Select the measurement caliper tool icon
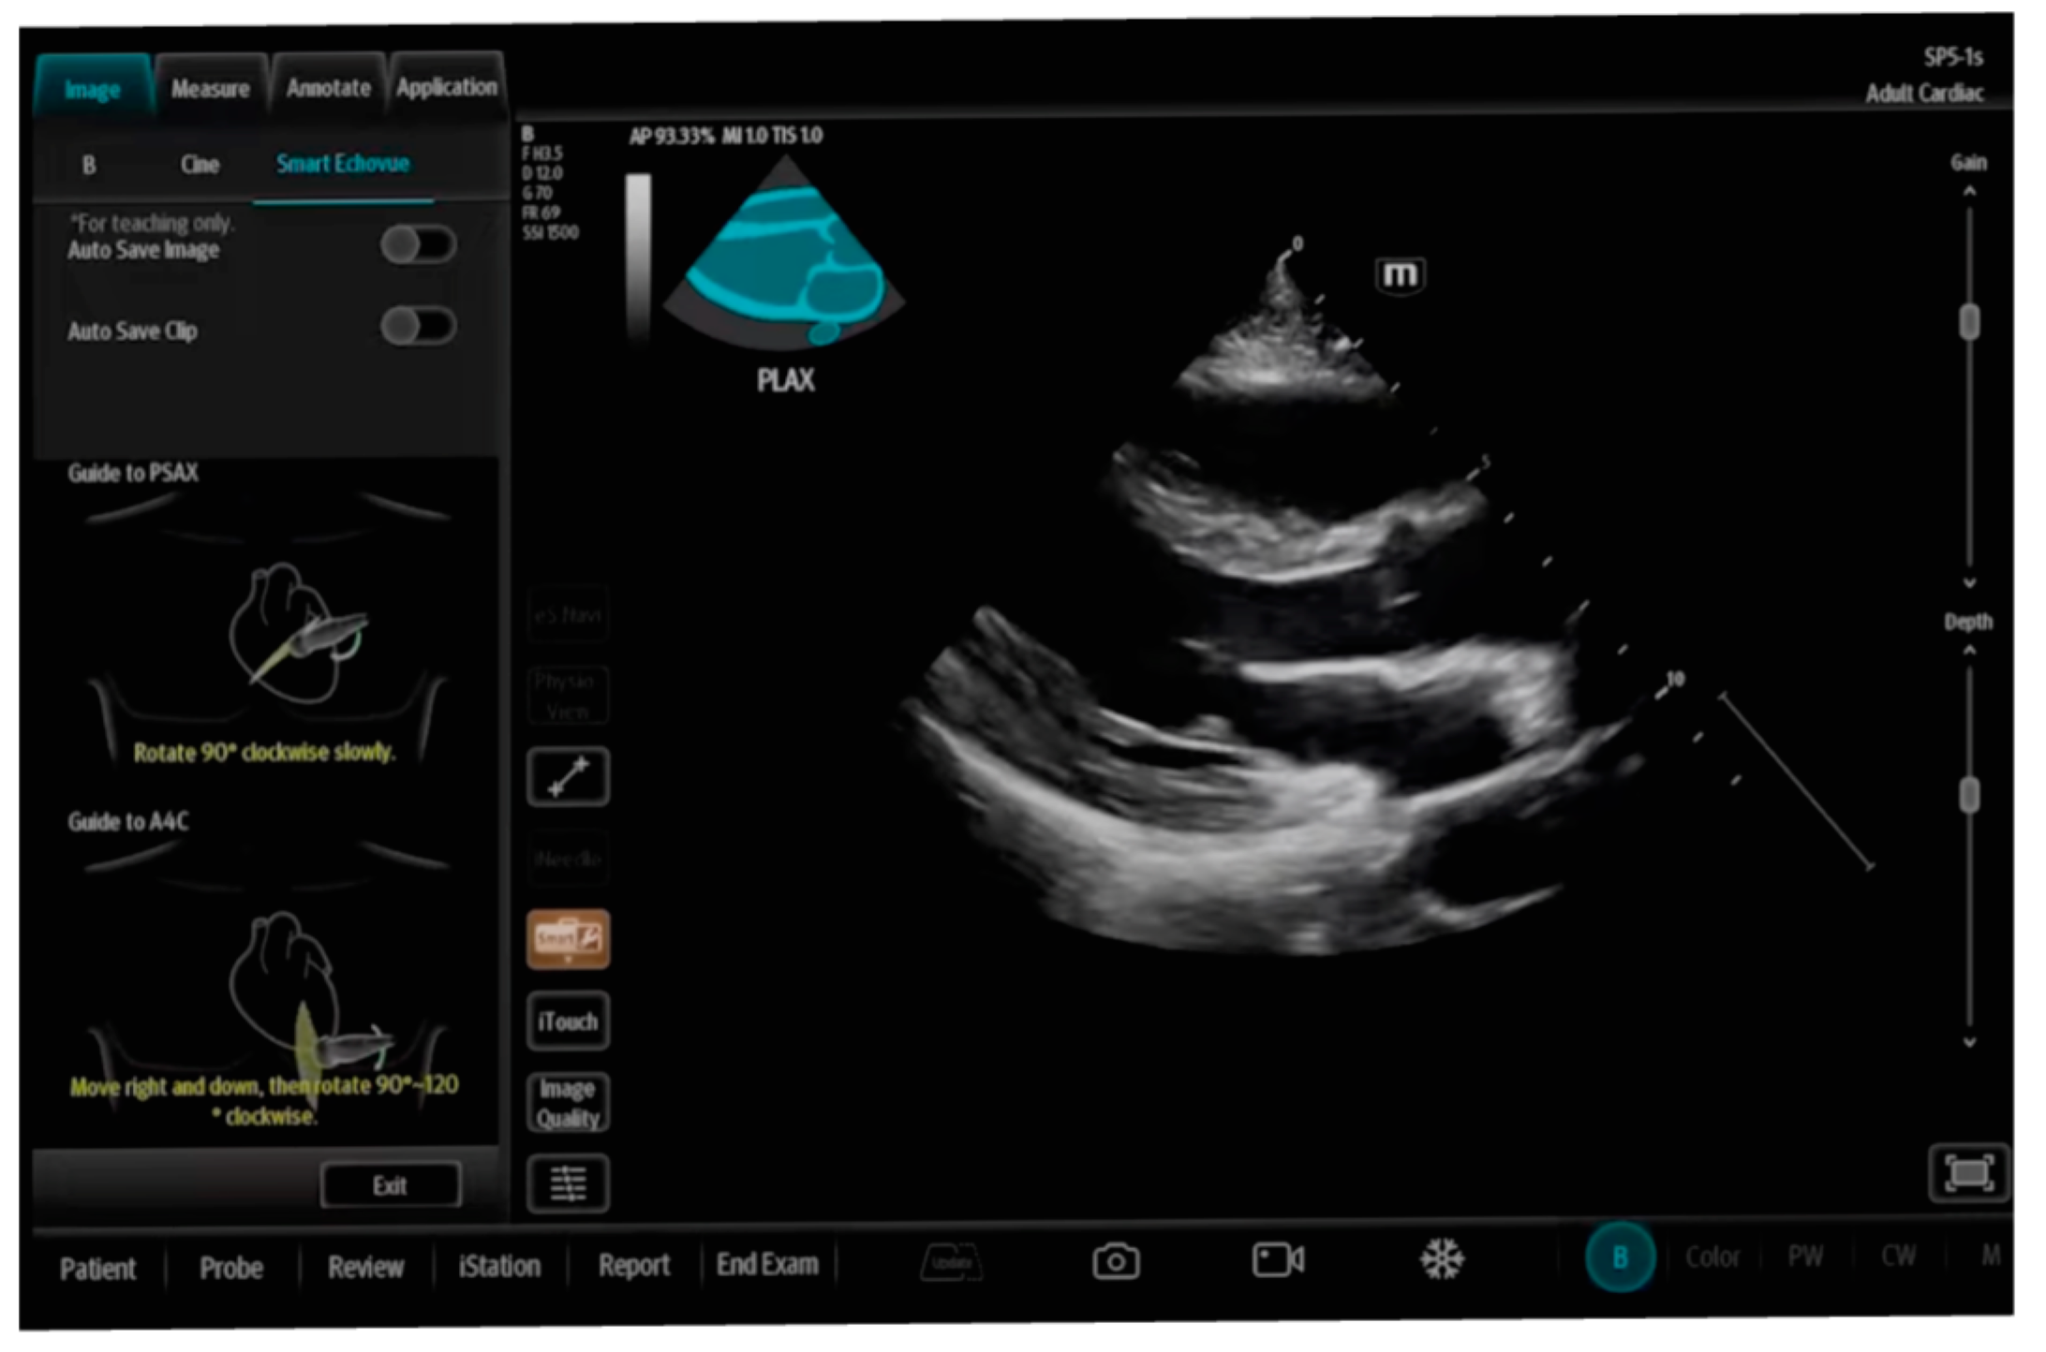Screen dimensions: 2046x1352 pyautogui.click(x=568, y=776)
